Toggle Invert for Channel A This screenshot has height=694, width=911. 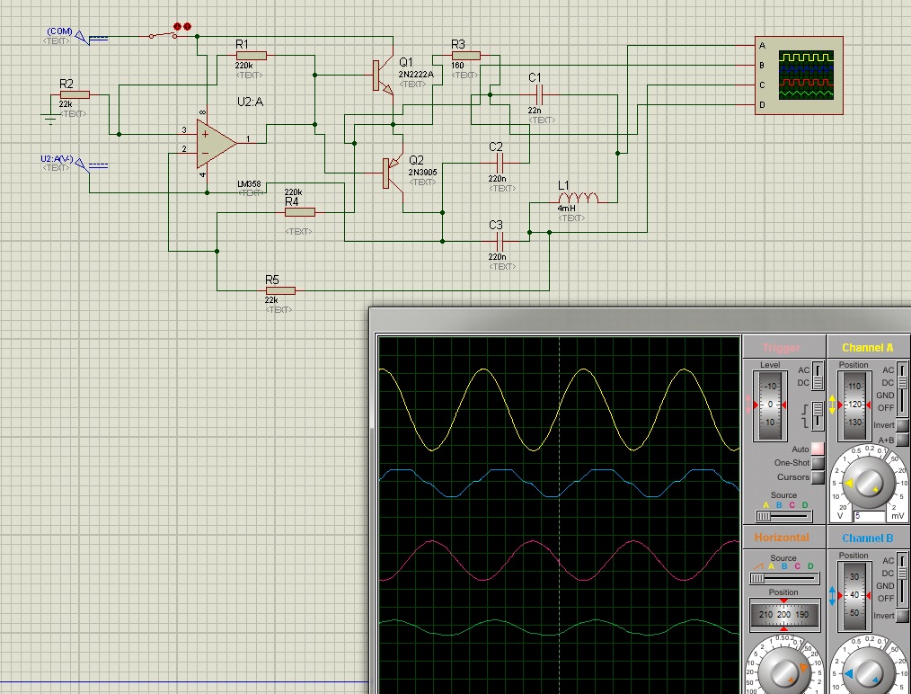902,425
